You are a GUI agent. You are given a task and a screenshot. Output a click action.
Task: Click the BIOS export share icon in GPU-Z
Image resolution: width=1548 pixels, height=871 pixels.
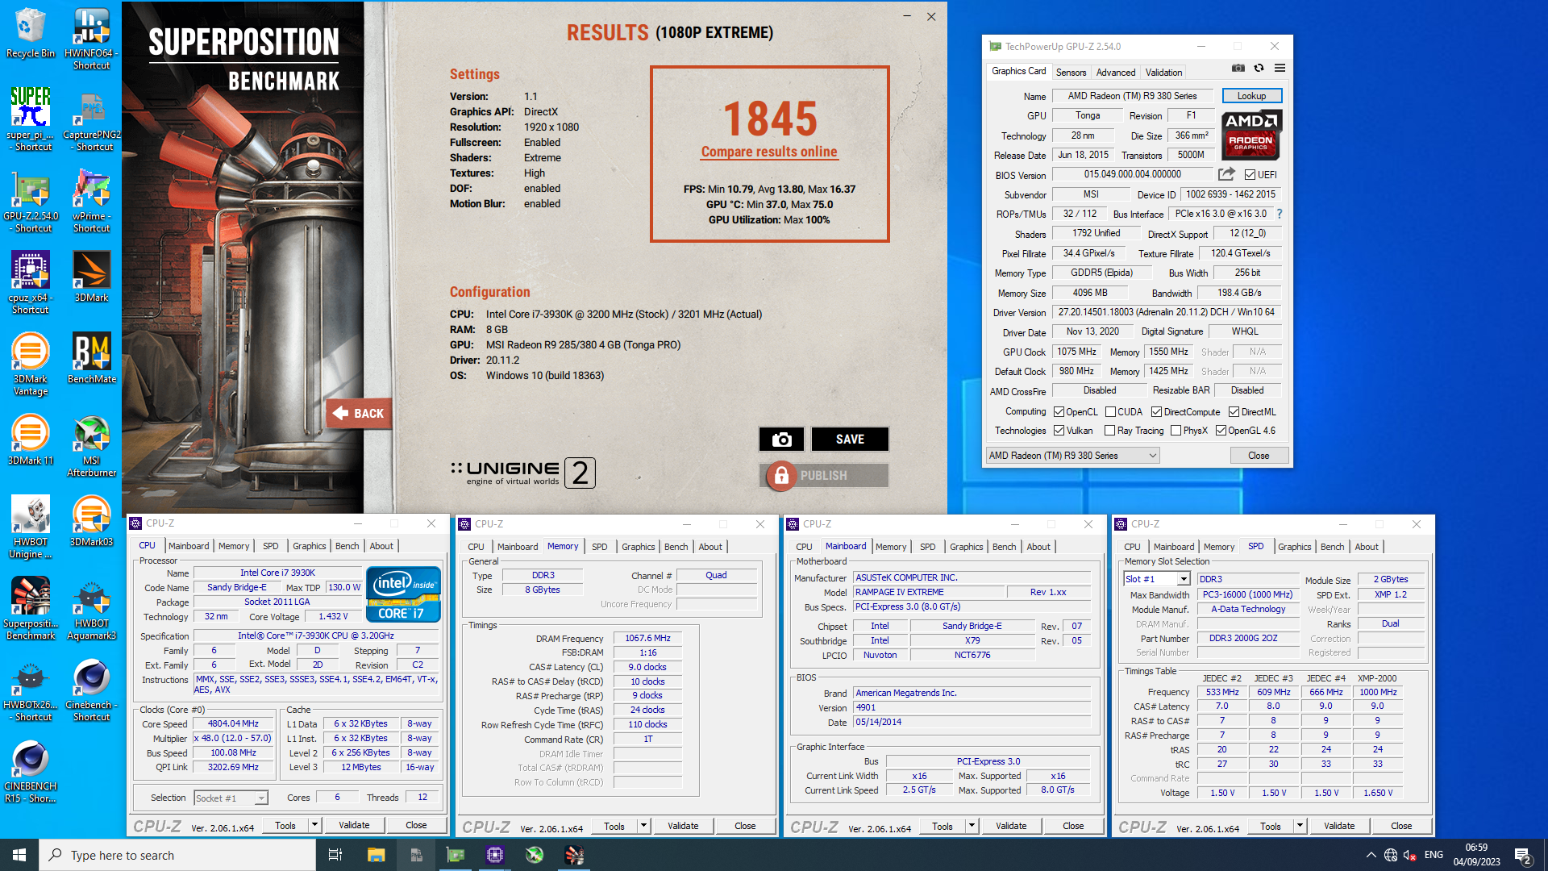[x=1226, y=174]
